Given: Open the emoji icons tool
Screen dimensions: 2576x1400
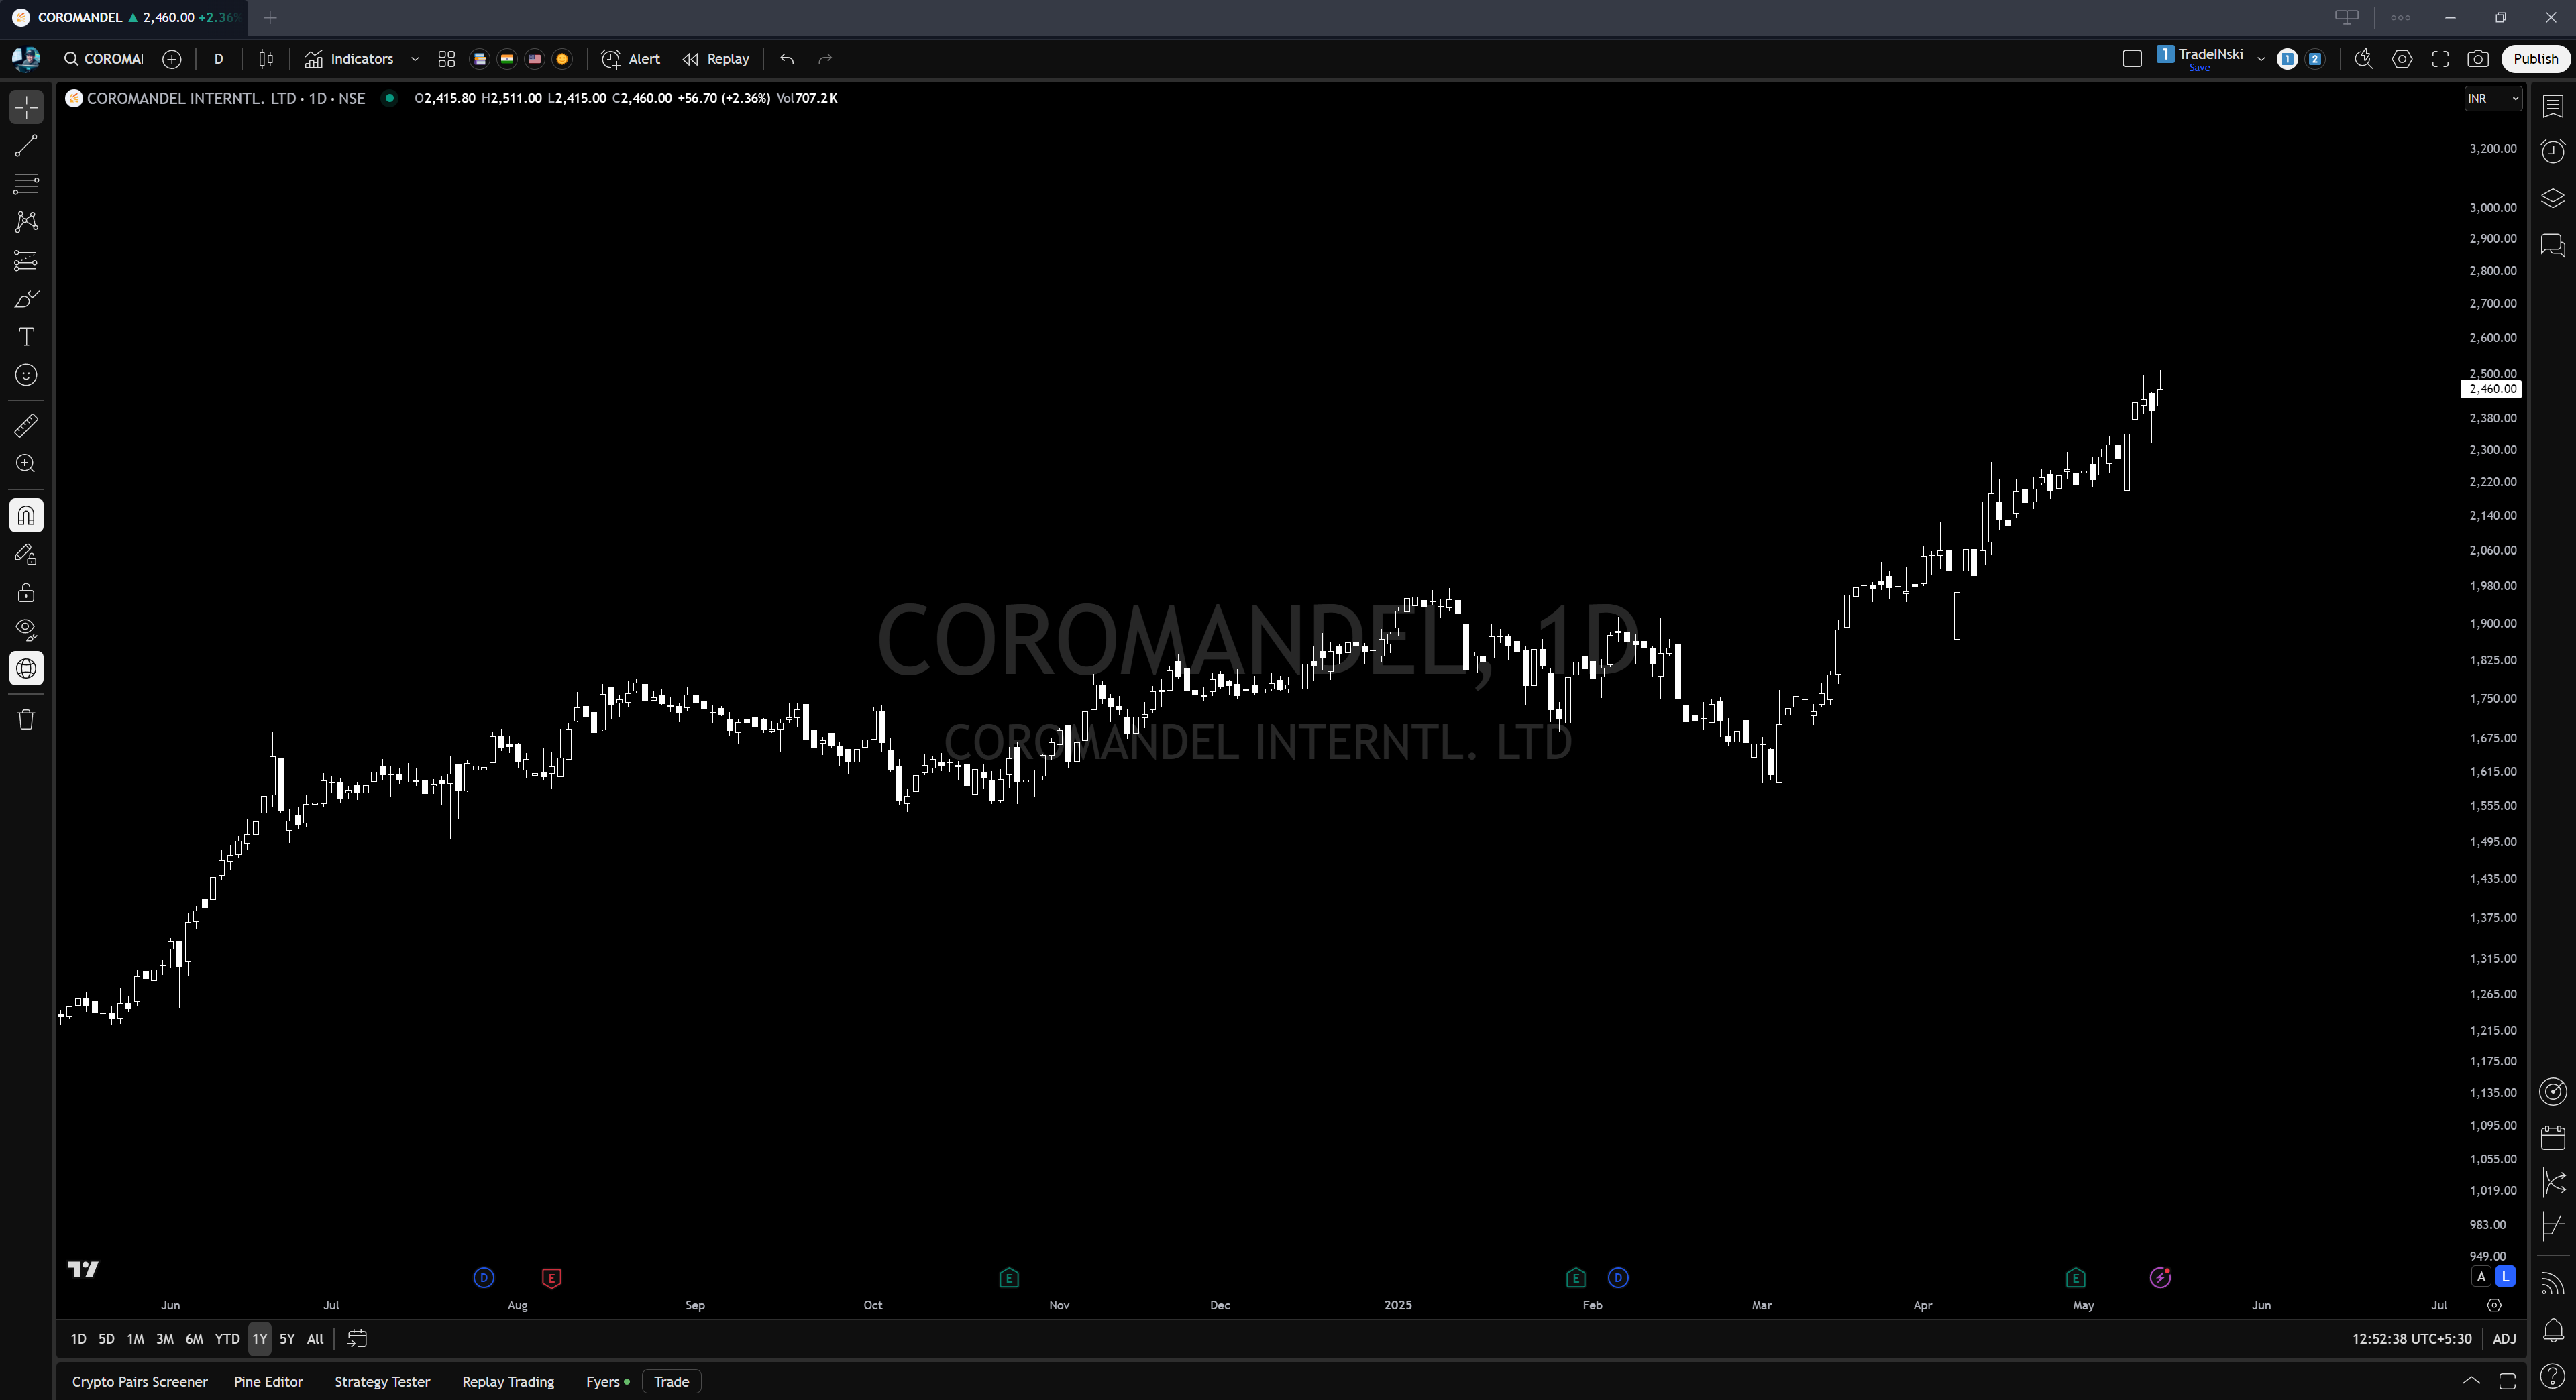Looking at the screenshot, I should (x=26, y=375).
